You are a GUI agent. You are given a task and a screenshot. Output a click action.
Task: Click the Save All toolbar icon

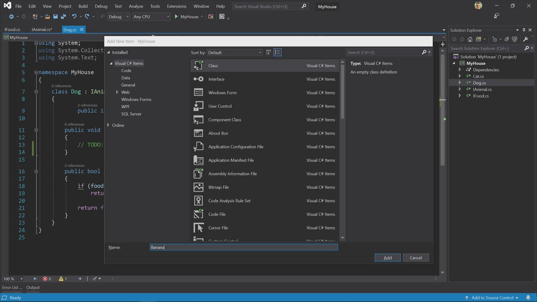63,17
